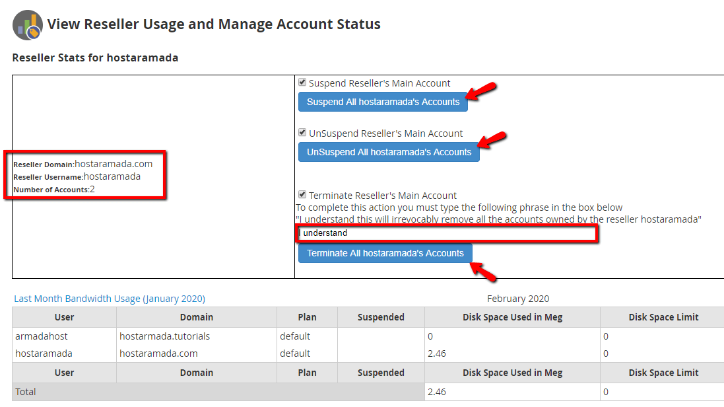724x407 pixels.
Task: Click Reseller Username value hostaramada
Action: (112, 176)
